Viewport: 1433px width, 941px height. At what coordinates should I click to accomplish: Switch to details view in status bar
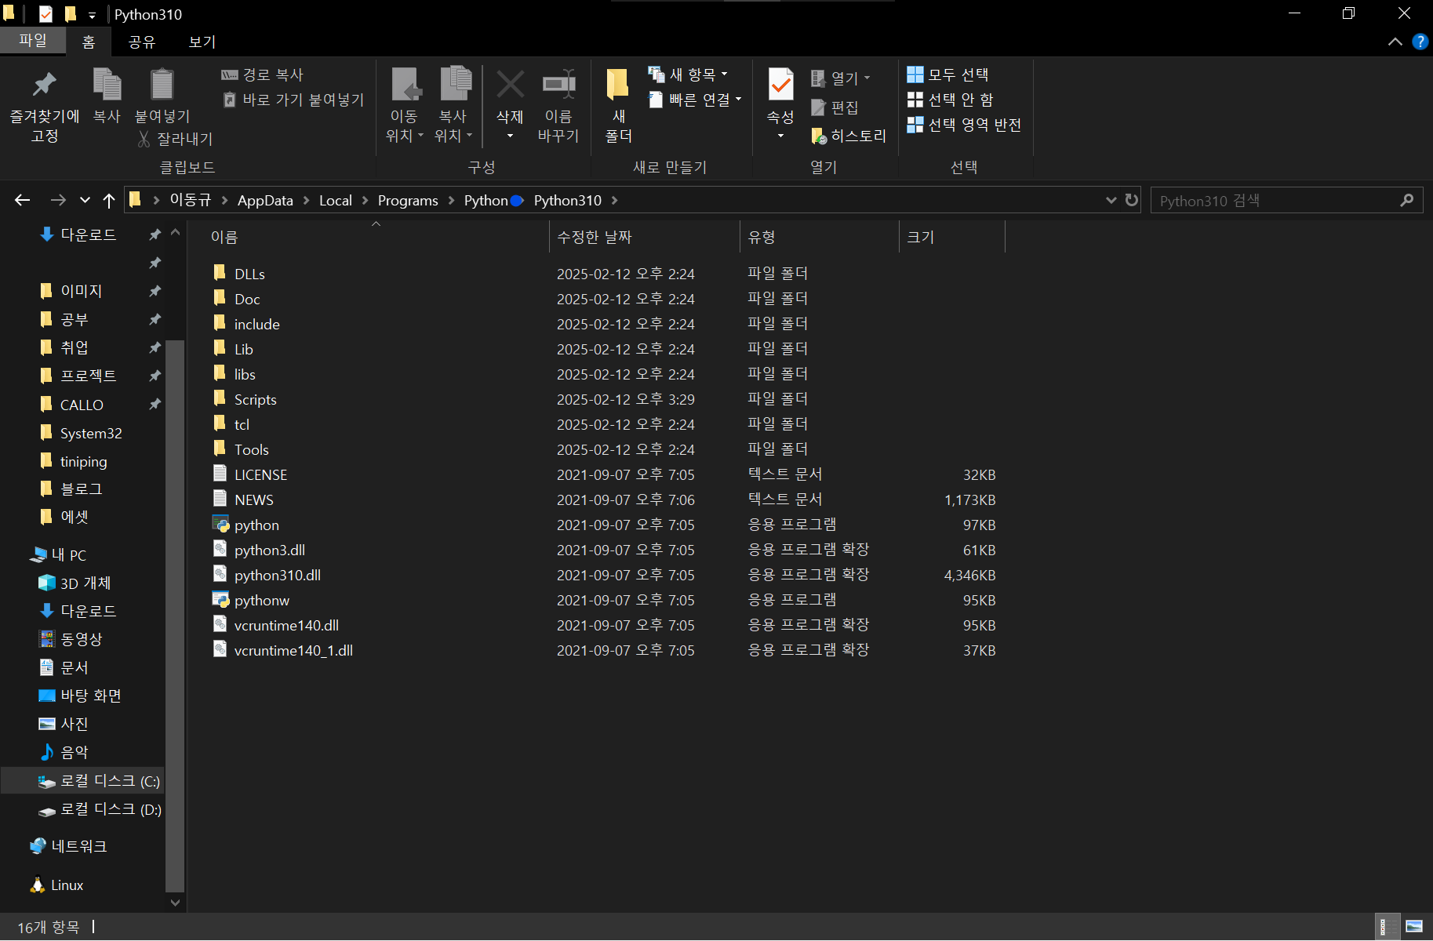pyautogui.click(x=1387, y=927)
